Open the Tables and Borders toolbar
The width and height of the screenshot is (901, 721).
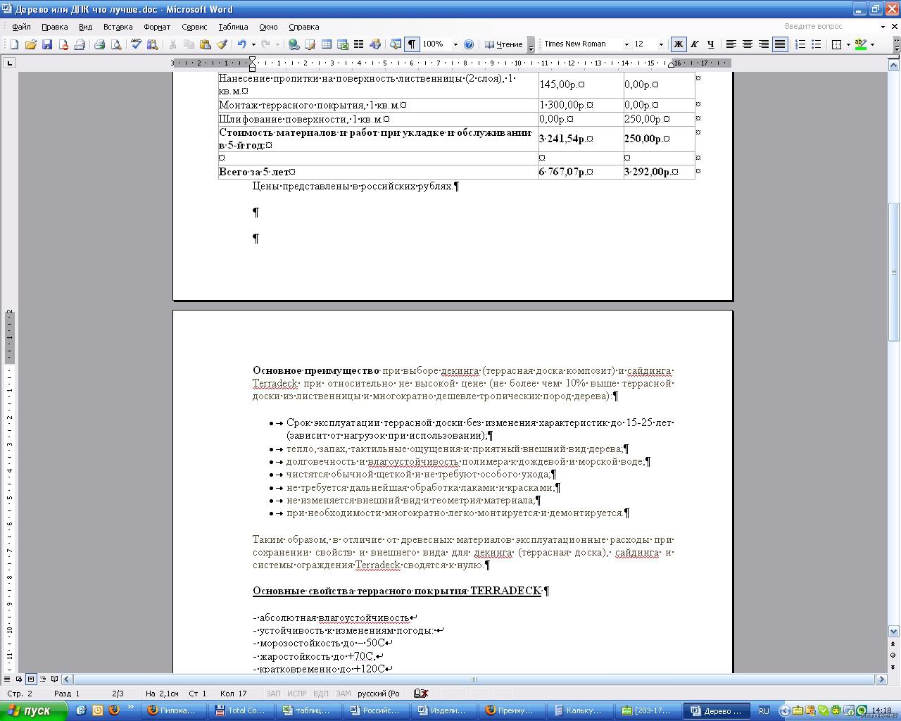(x=310, y=44)
